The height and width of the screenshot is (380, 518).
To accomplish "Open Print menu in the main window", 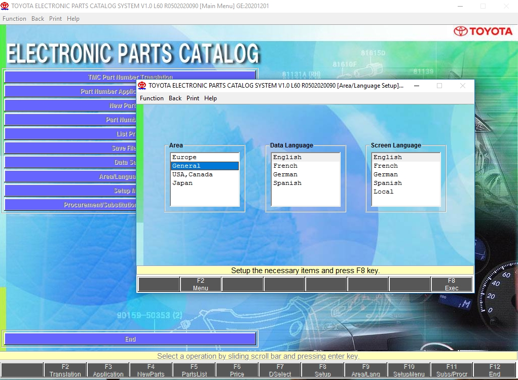I will point(55,19).
